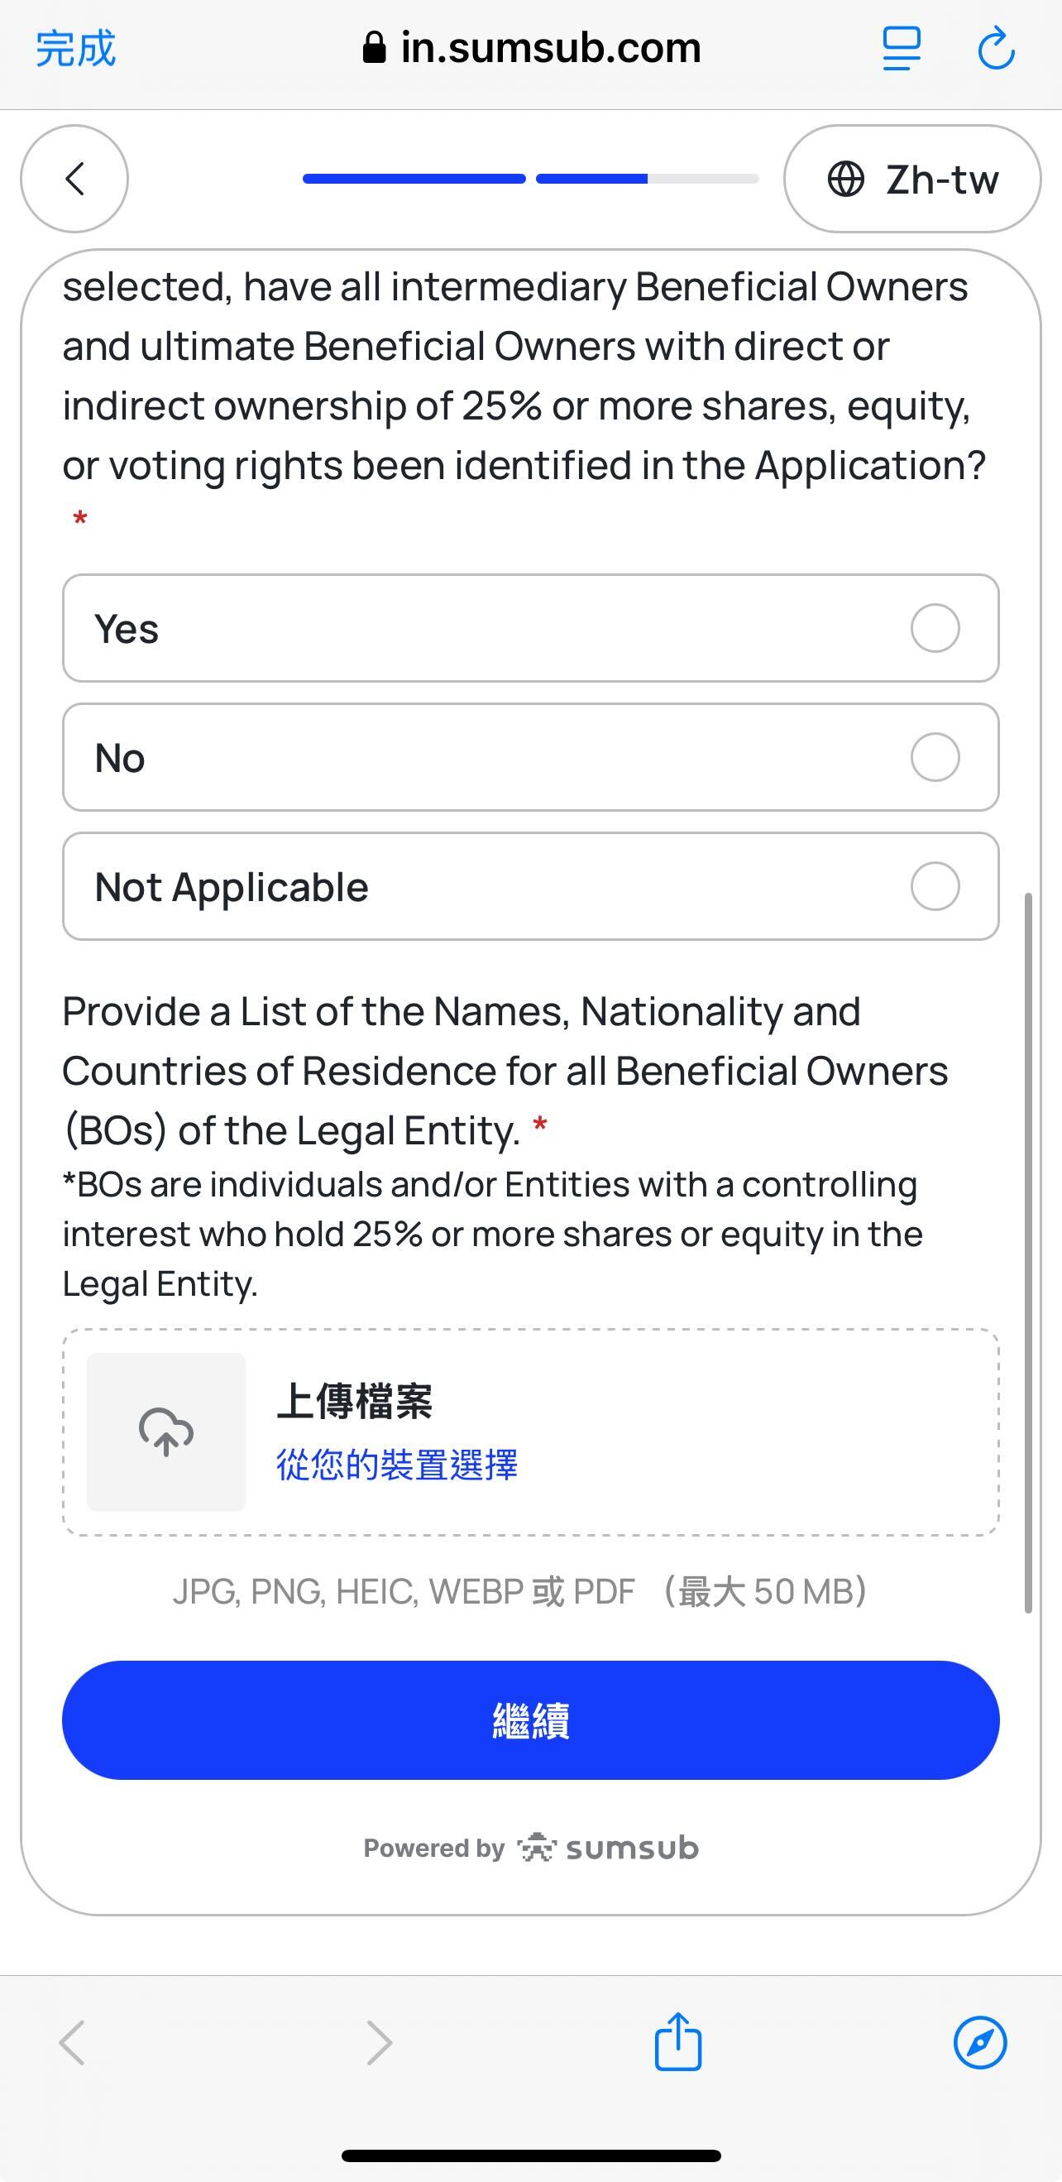Screen dimensions: 1062x2182
Task: Tap the Powered by sumsub logo
Action: (x=531, y=1848)
